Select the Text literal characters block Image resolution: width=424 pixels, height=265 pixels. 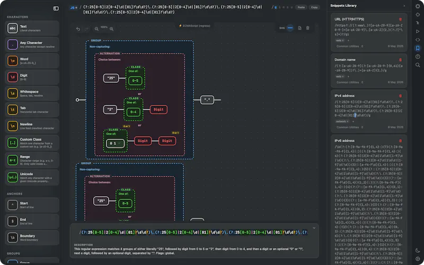[32, 28]
